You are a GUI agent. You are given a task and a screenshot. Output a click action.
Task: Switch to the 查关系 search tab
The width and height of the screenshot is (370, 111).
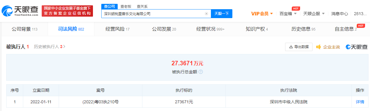coord(142,6)
